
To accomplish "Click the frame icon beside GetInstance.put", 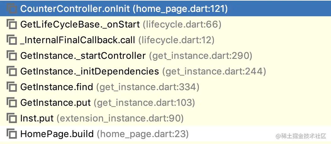I will pyautogui.click(x=12, y=103).
